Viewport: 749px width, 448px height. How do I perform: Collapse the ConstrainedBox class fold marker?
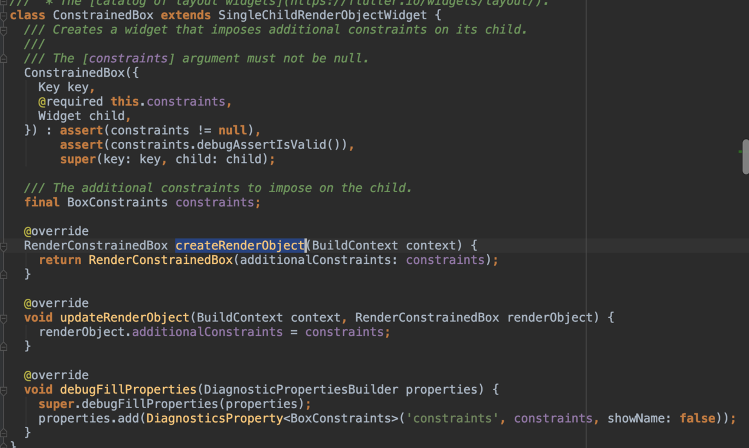[3, 15]
